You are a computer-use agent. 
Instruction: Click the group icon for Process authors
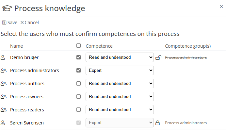coord(4,83)
